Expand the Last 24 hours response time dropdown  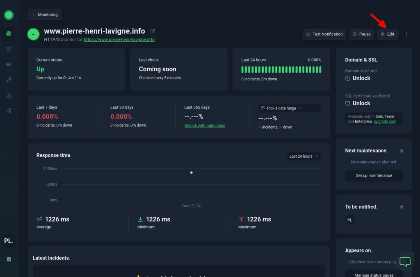pos(304,156)
